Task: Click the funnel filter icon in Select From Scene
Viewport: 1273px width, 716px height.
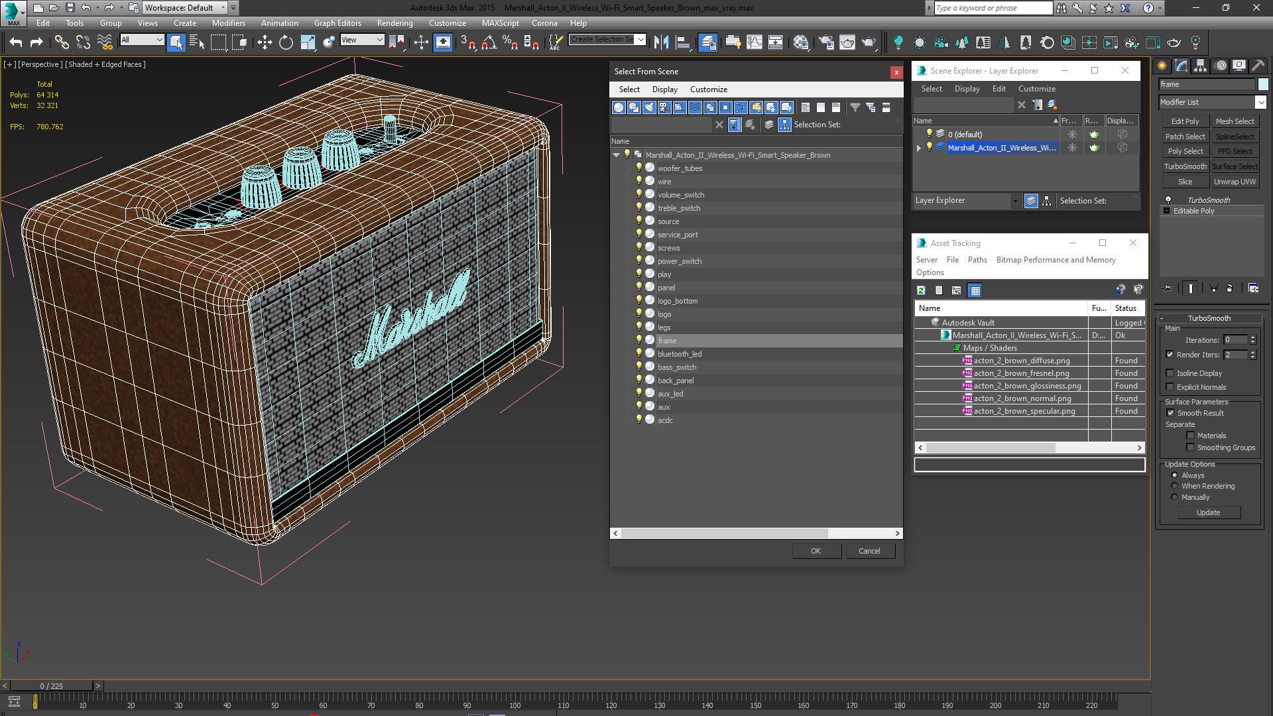Action: tap(855, 107)
